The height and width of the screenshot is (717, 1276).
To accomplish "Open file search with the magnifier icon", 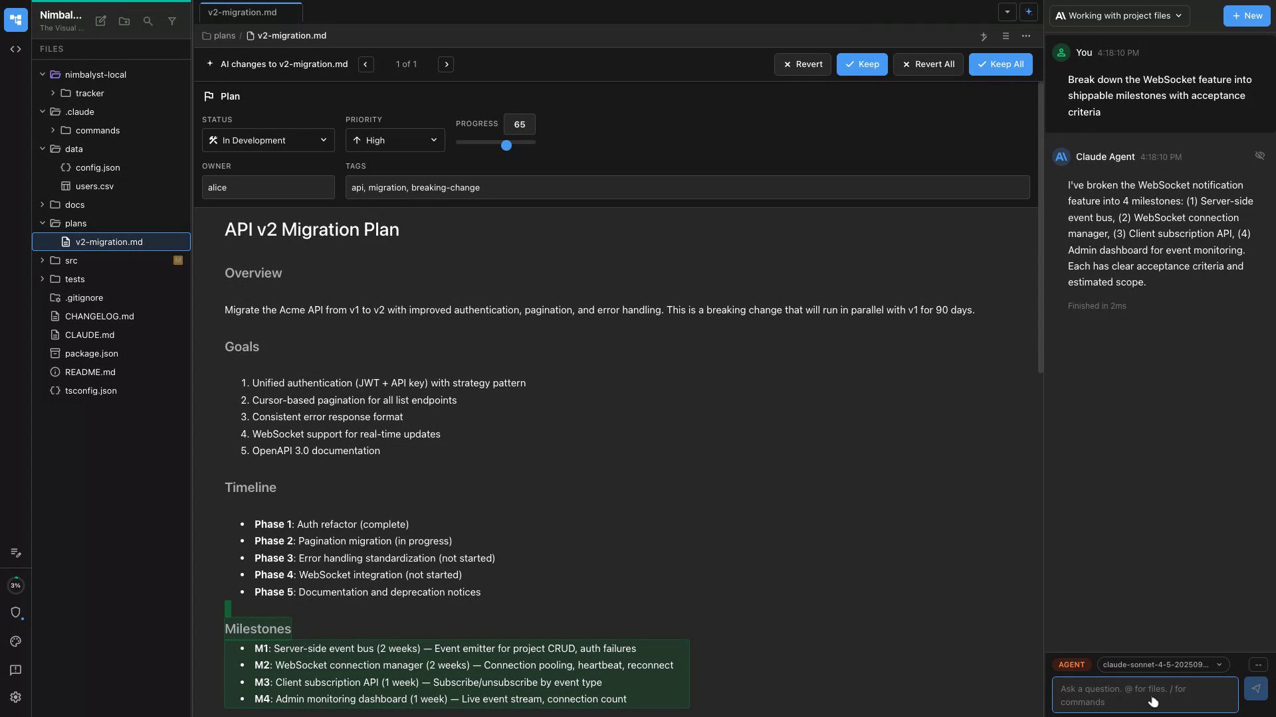I will [x=148, y=21].
